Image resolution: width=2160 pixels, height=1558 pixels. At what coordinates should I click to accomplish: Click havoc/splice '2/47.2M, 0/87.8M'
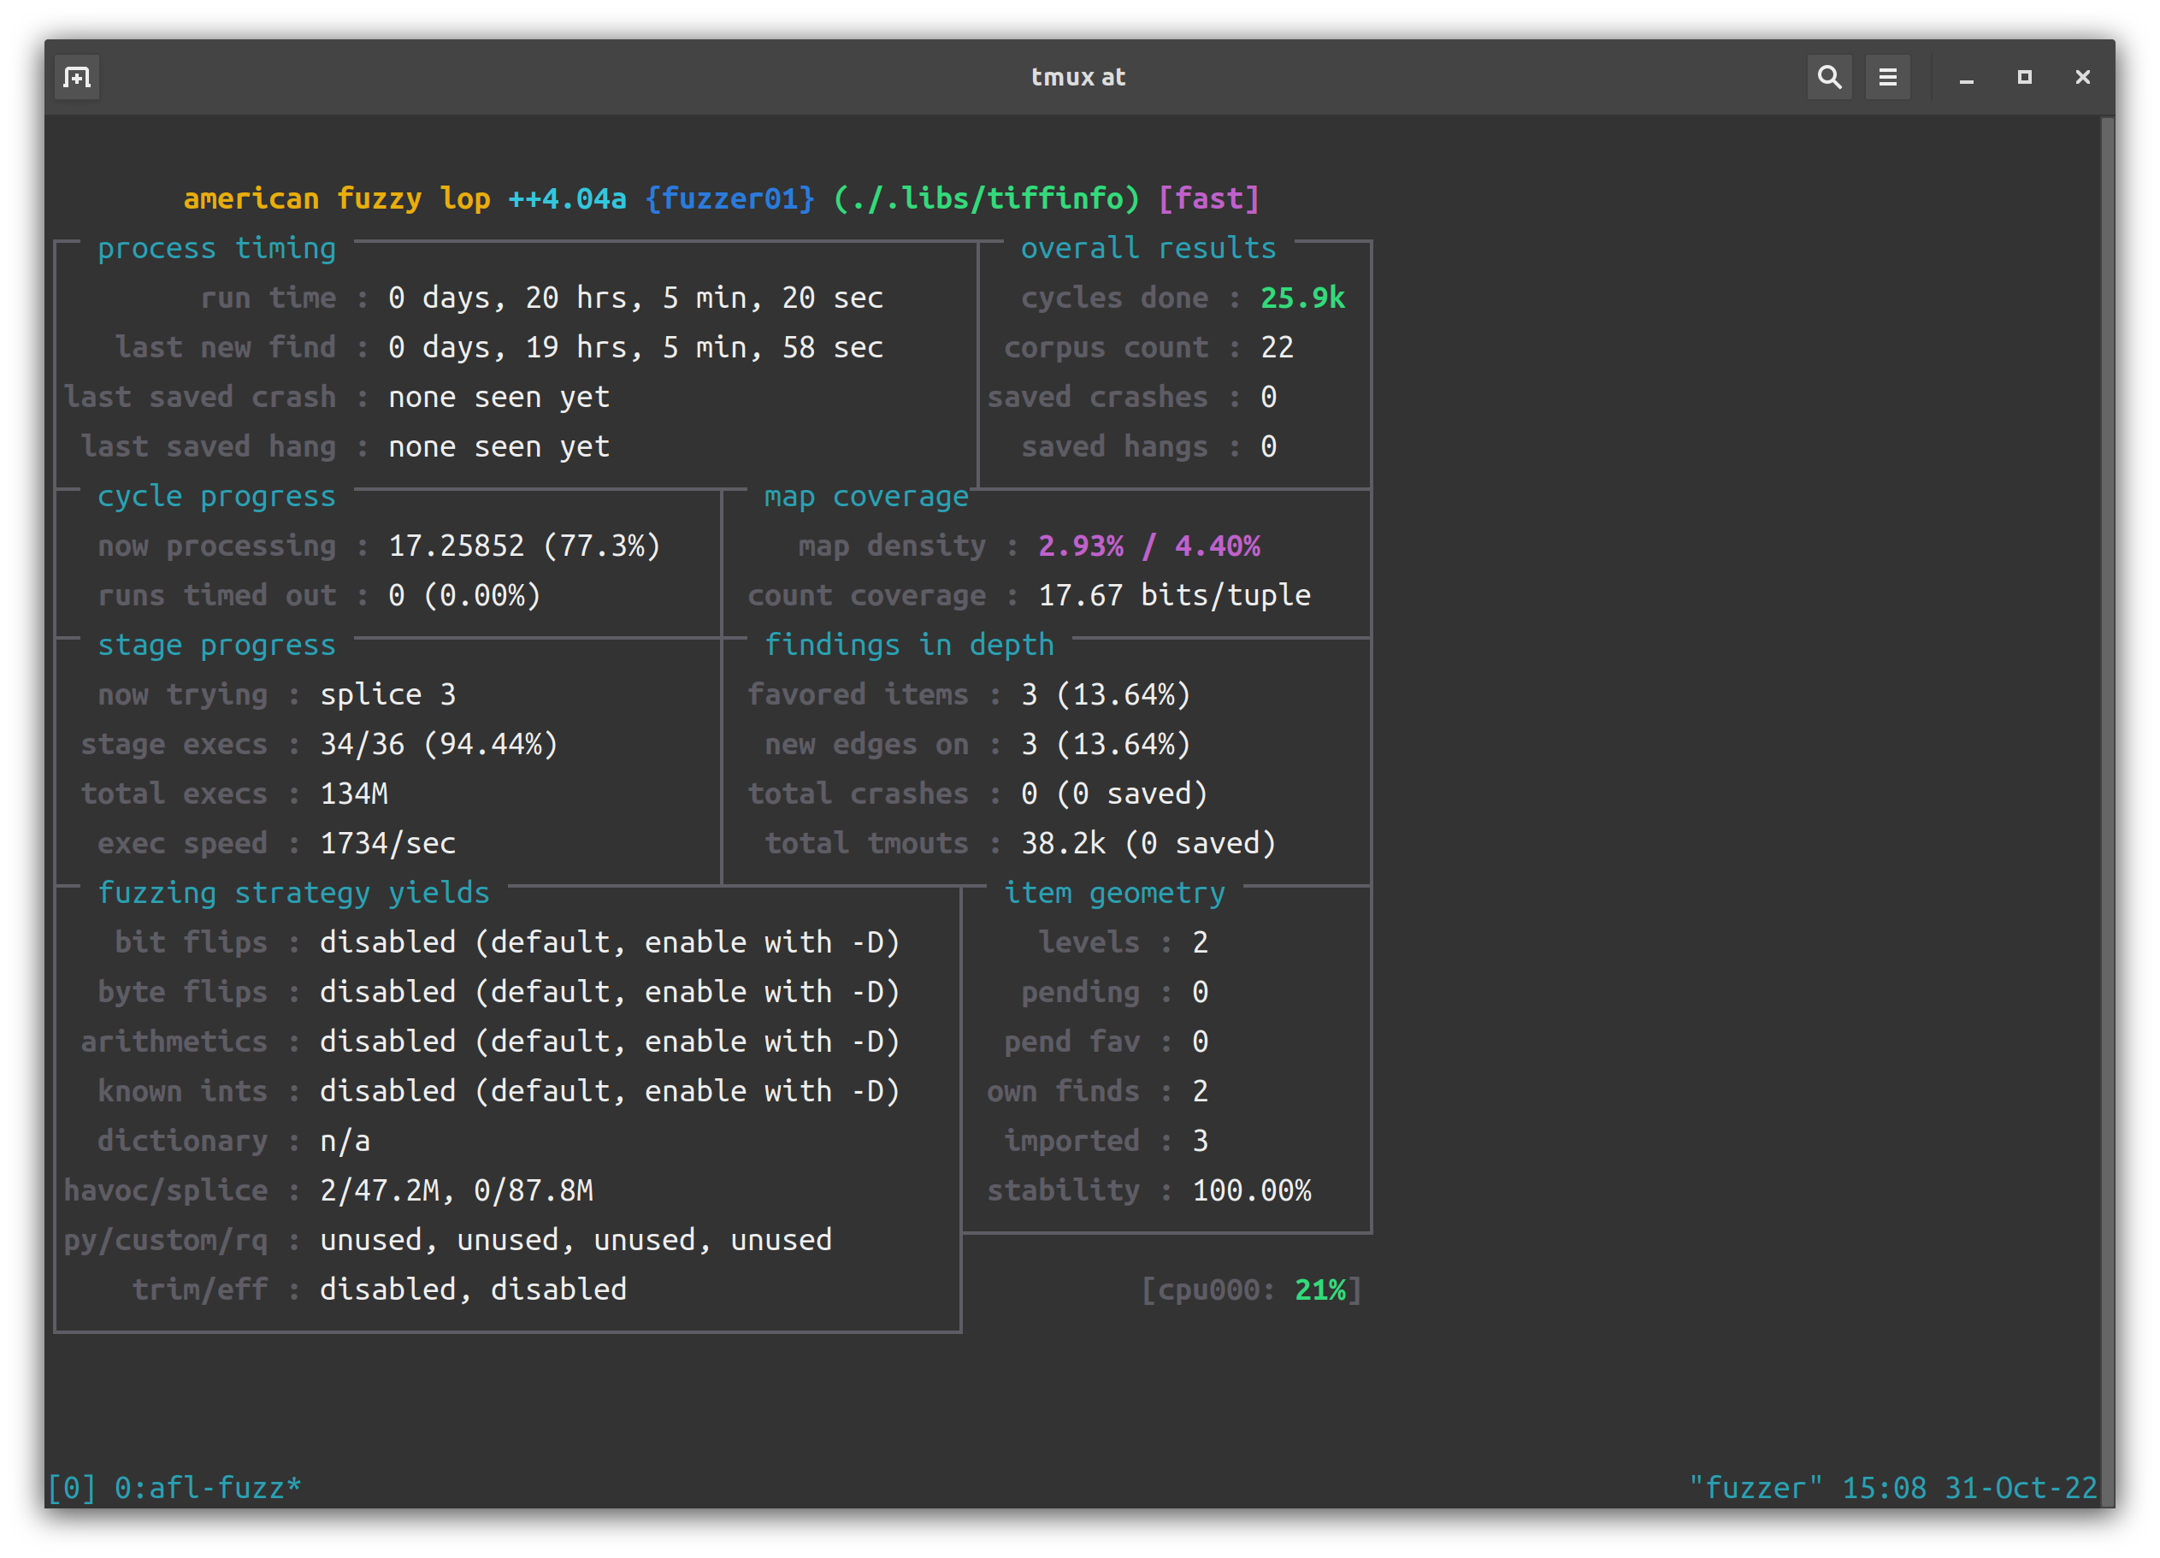(456, 1189)
